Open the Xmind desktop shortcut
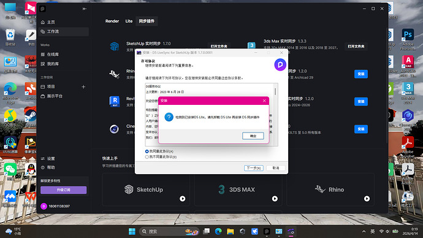 coord(31,91)
